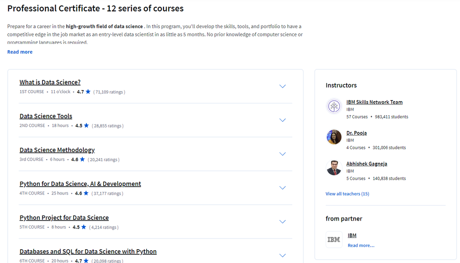
Task: Click Abhishek Gagneja's profile photo
Action: (x=334, y=168)
